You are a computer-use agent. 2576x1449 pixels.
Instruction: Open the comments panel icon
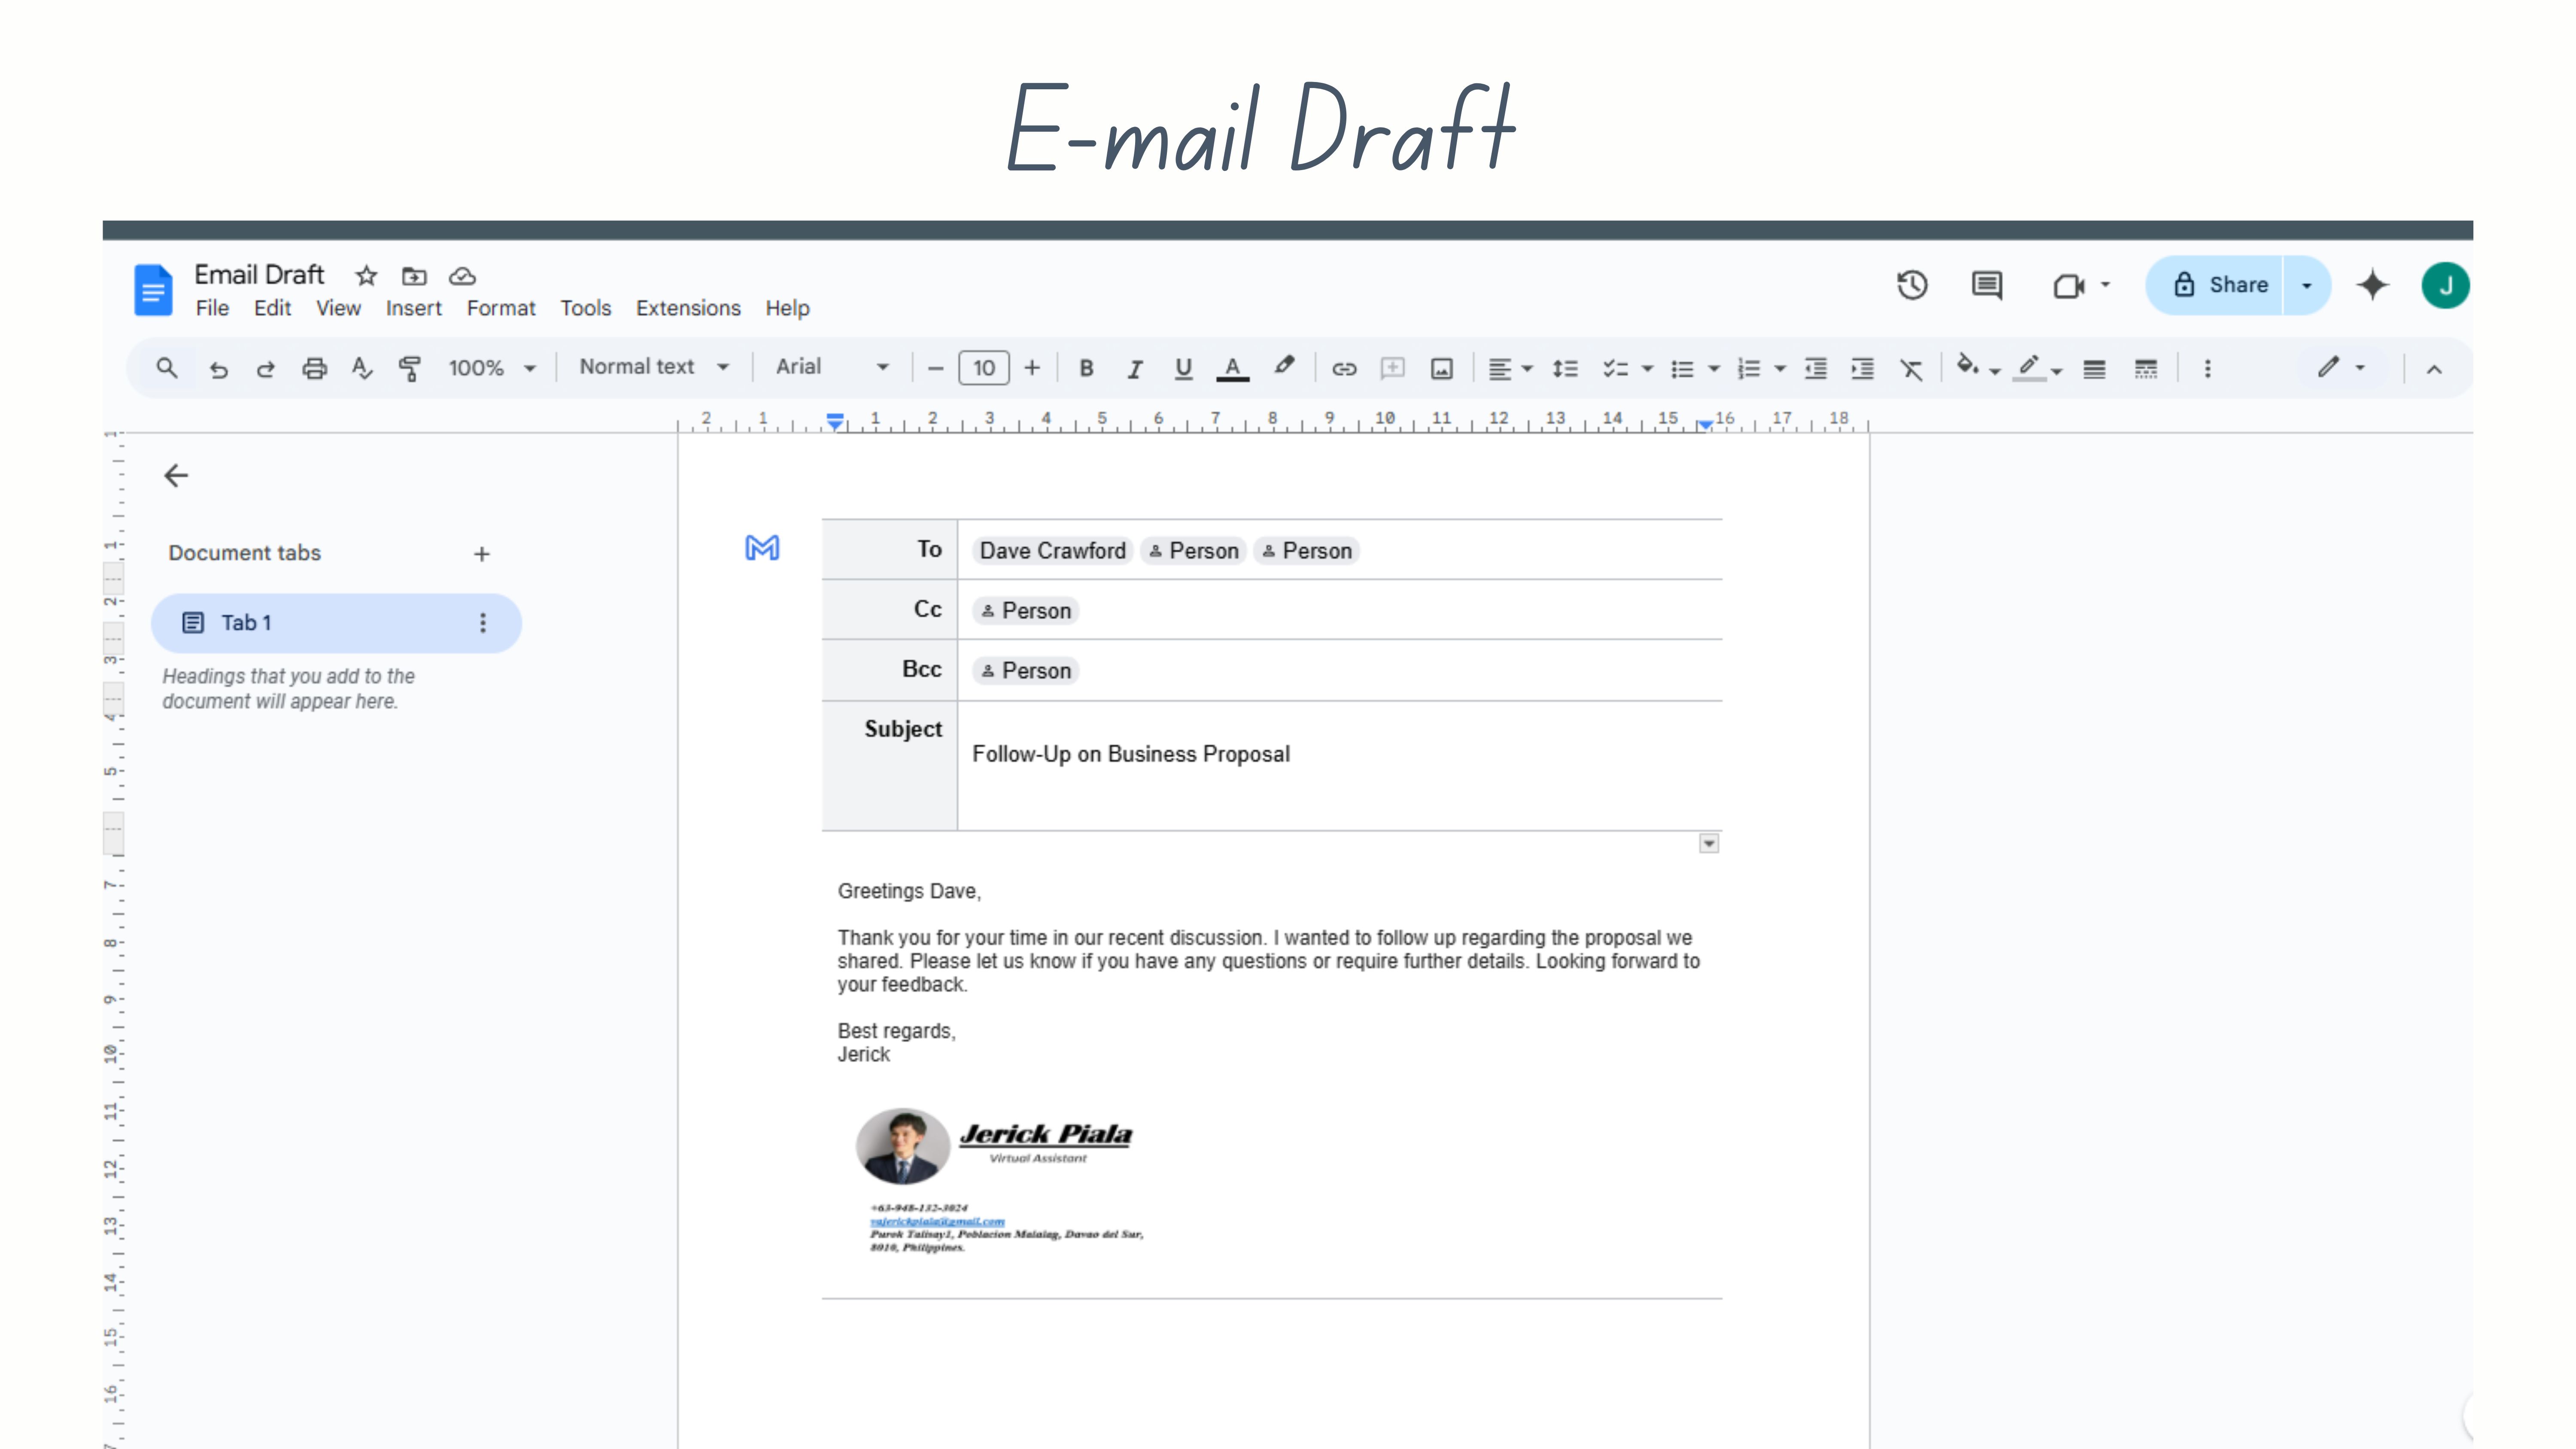(1987, 285)
